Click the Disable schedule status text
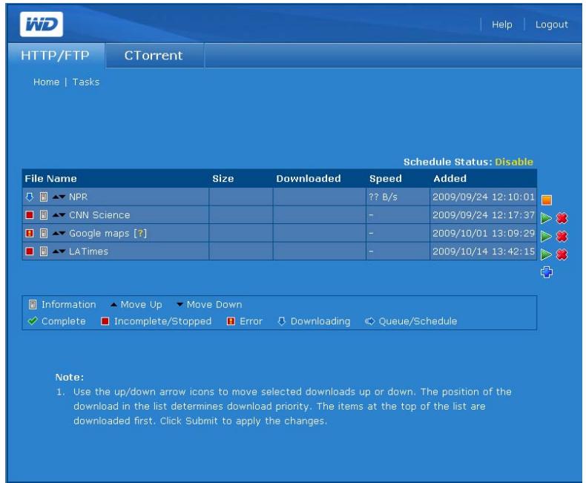Image resolution: width=586 pixels, height=483 pixels. pyautogui.click(x=514, y=162)
